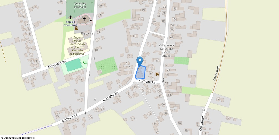
Task: Click the blue location pin marker
Action: (140, 61)
